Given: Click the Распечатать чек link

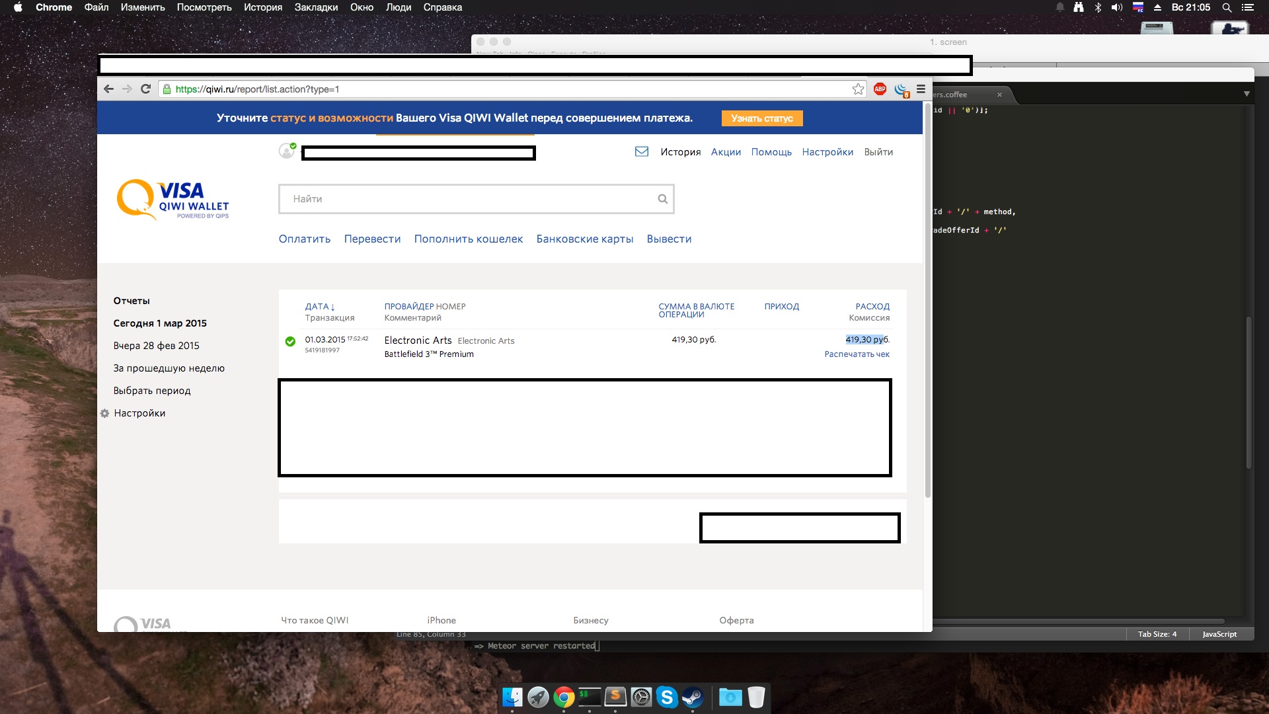Looking at the screenshot, I should coord(857,354).
